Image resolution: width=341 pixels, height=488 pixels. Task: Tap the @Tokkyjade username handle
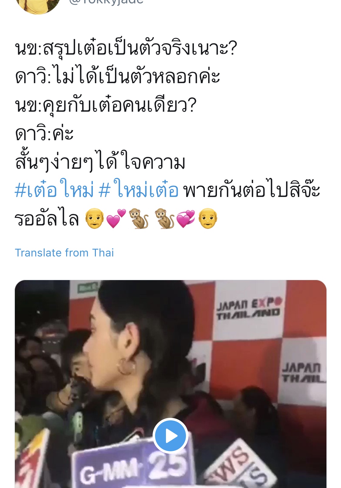[x=106, y=2]
